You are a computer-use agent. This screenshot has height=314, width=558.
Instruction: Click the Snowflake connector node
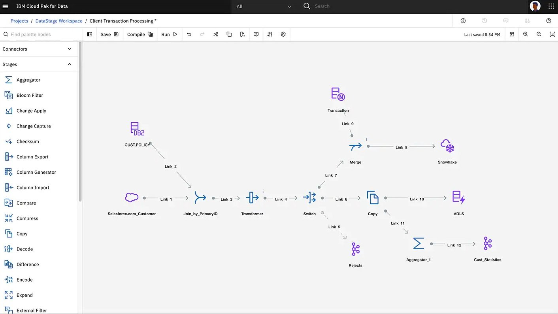(x=447, y=146)
